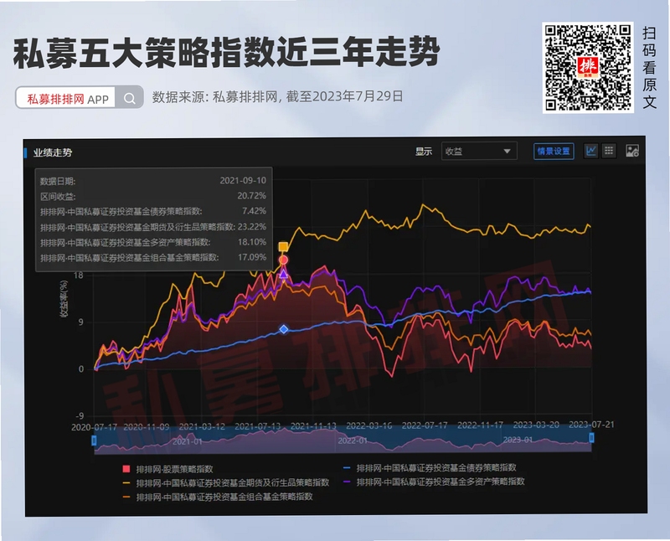Click the x-axis label 2022-03-16
Viewport: 670px width, 541px height.
pyautogui.click(x=369, y=425)
